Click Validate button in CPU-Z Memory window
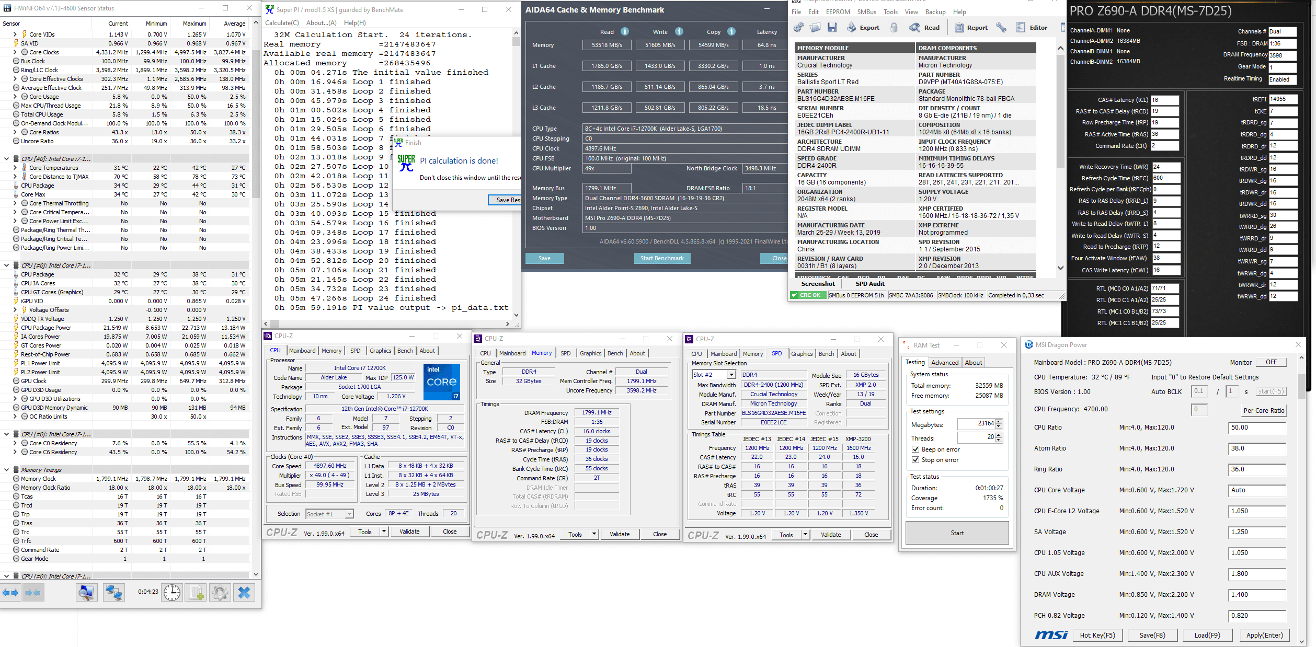 620,534
